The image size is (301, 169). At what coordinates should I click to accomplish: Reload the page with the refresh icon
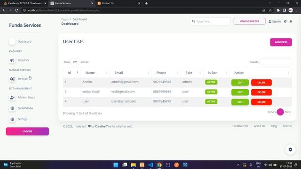[x=17, y=10]
